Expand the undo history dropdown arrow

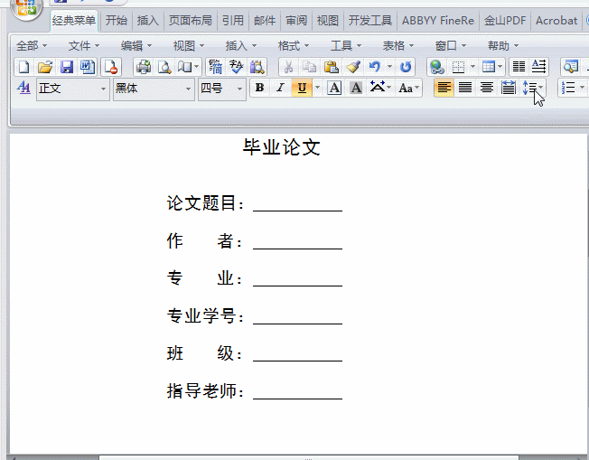click(389, 67)
